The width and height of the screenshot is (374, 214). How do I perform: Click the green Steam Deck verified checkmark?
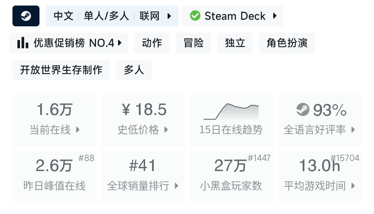(x=195, y=16)
